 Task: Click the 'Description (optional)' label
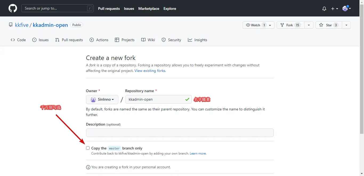(x=103, y=124)
